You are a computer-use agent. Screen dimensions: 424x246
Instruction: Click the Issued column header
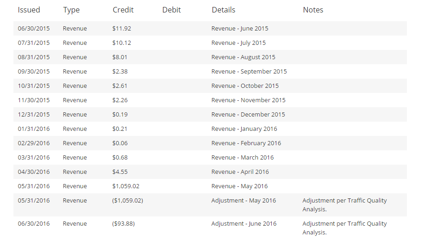tap(29, 10)
